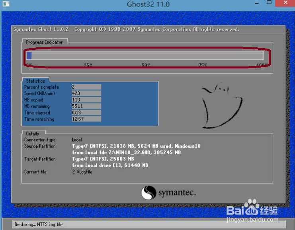
Task: Click the 'Source Partition' label
Action: [x=40, y=146]
